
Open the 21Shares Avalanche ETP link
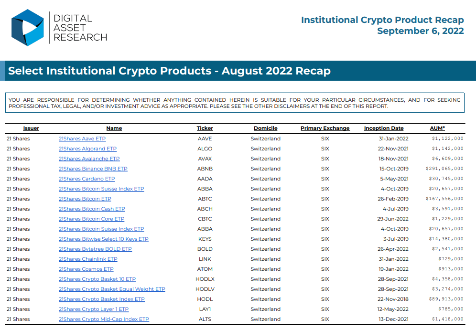89,159
